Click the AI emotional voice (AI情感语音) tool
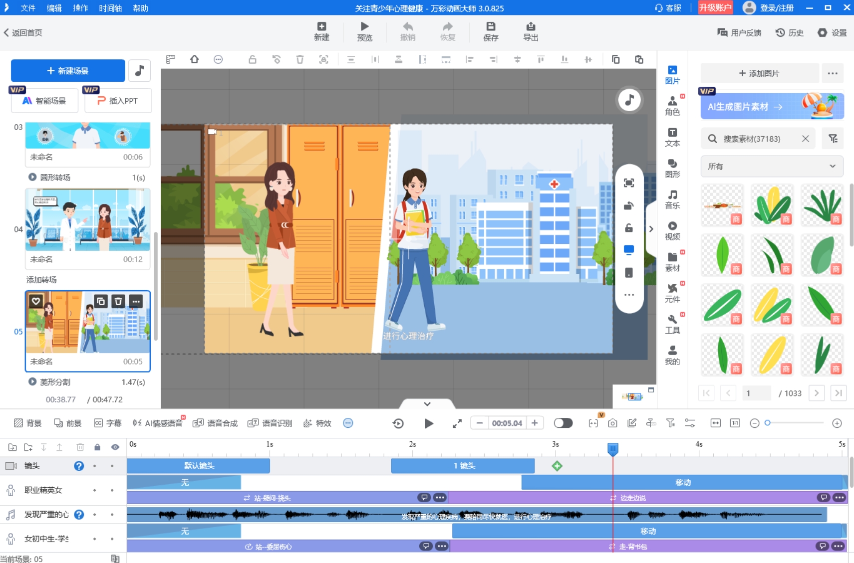The image size is (854, 563). pos(158,423)
